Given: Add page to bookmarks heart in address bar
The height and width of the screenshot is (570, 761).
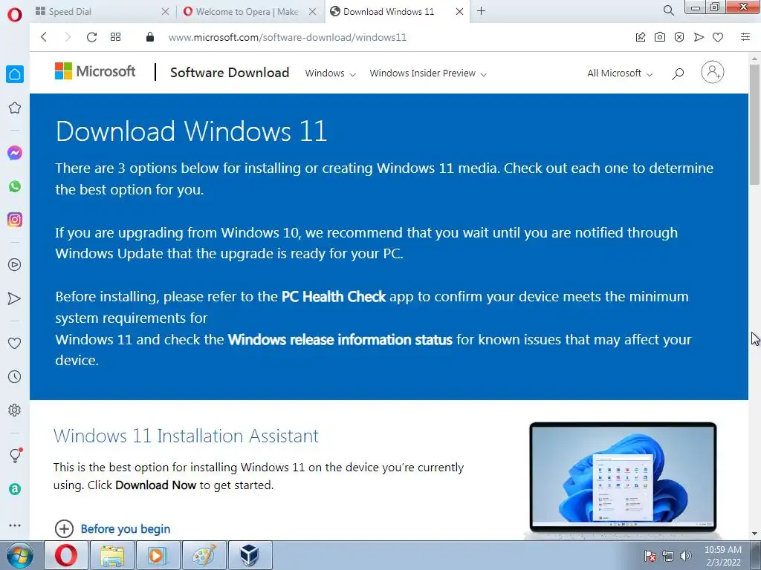Looking at the screenshot, I should (718, 37).
